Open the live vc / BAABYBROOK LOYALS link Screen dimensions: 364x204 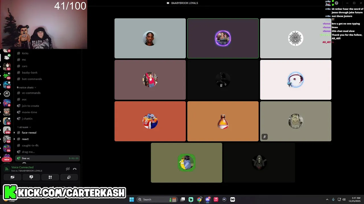coord(27,171)
